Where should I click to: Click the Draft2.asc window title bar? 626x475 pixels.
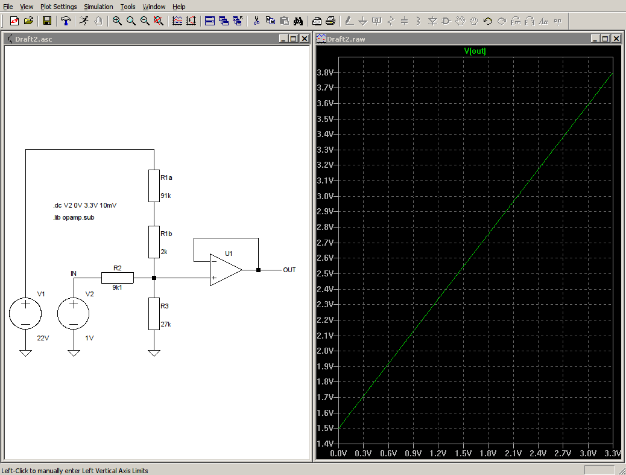(x=156, y=39)
